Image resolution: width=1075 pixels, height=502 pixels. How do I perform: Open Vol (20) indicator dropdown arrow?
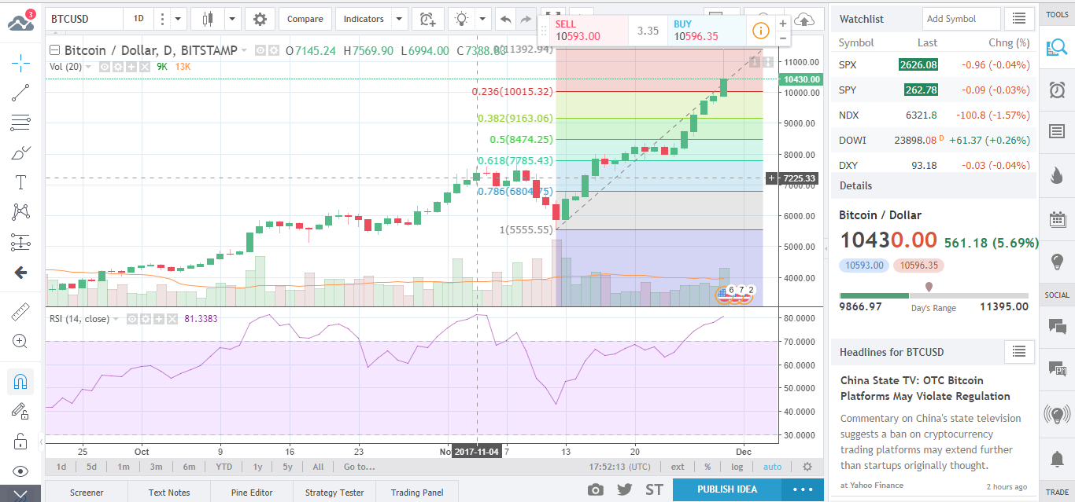[x=88, y=67]
